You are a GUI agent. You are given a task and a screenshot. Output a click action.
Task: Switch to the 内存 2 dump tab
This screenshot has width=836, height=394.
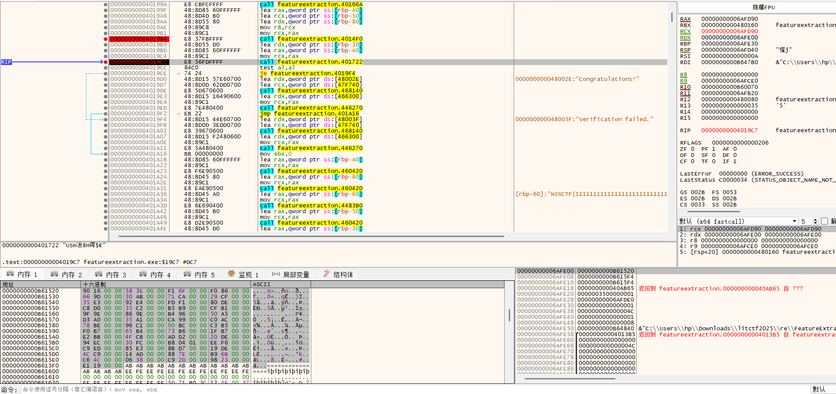coord(66,275)
